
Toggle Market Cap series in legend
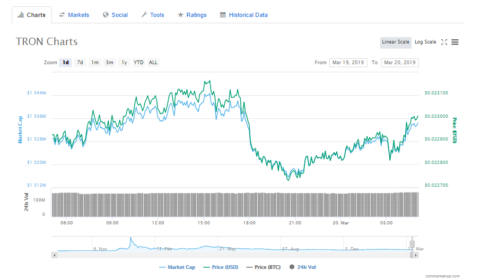coord(177,267)
